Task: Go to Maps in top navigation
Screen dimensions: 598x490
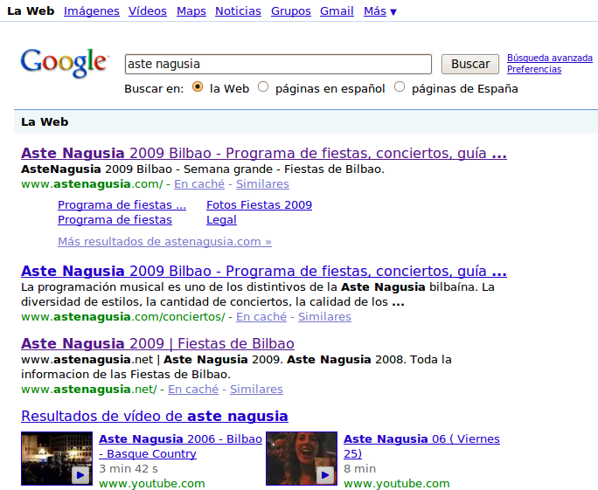Action: coord(191,11)
